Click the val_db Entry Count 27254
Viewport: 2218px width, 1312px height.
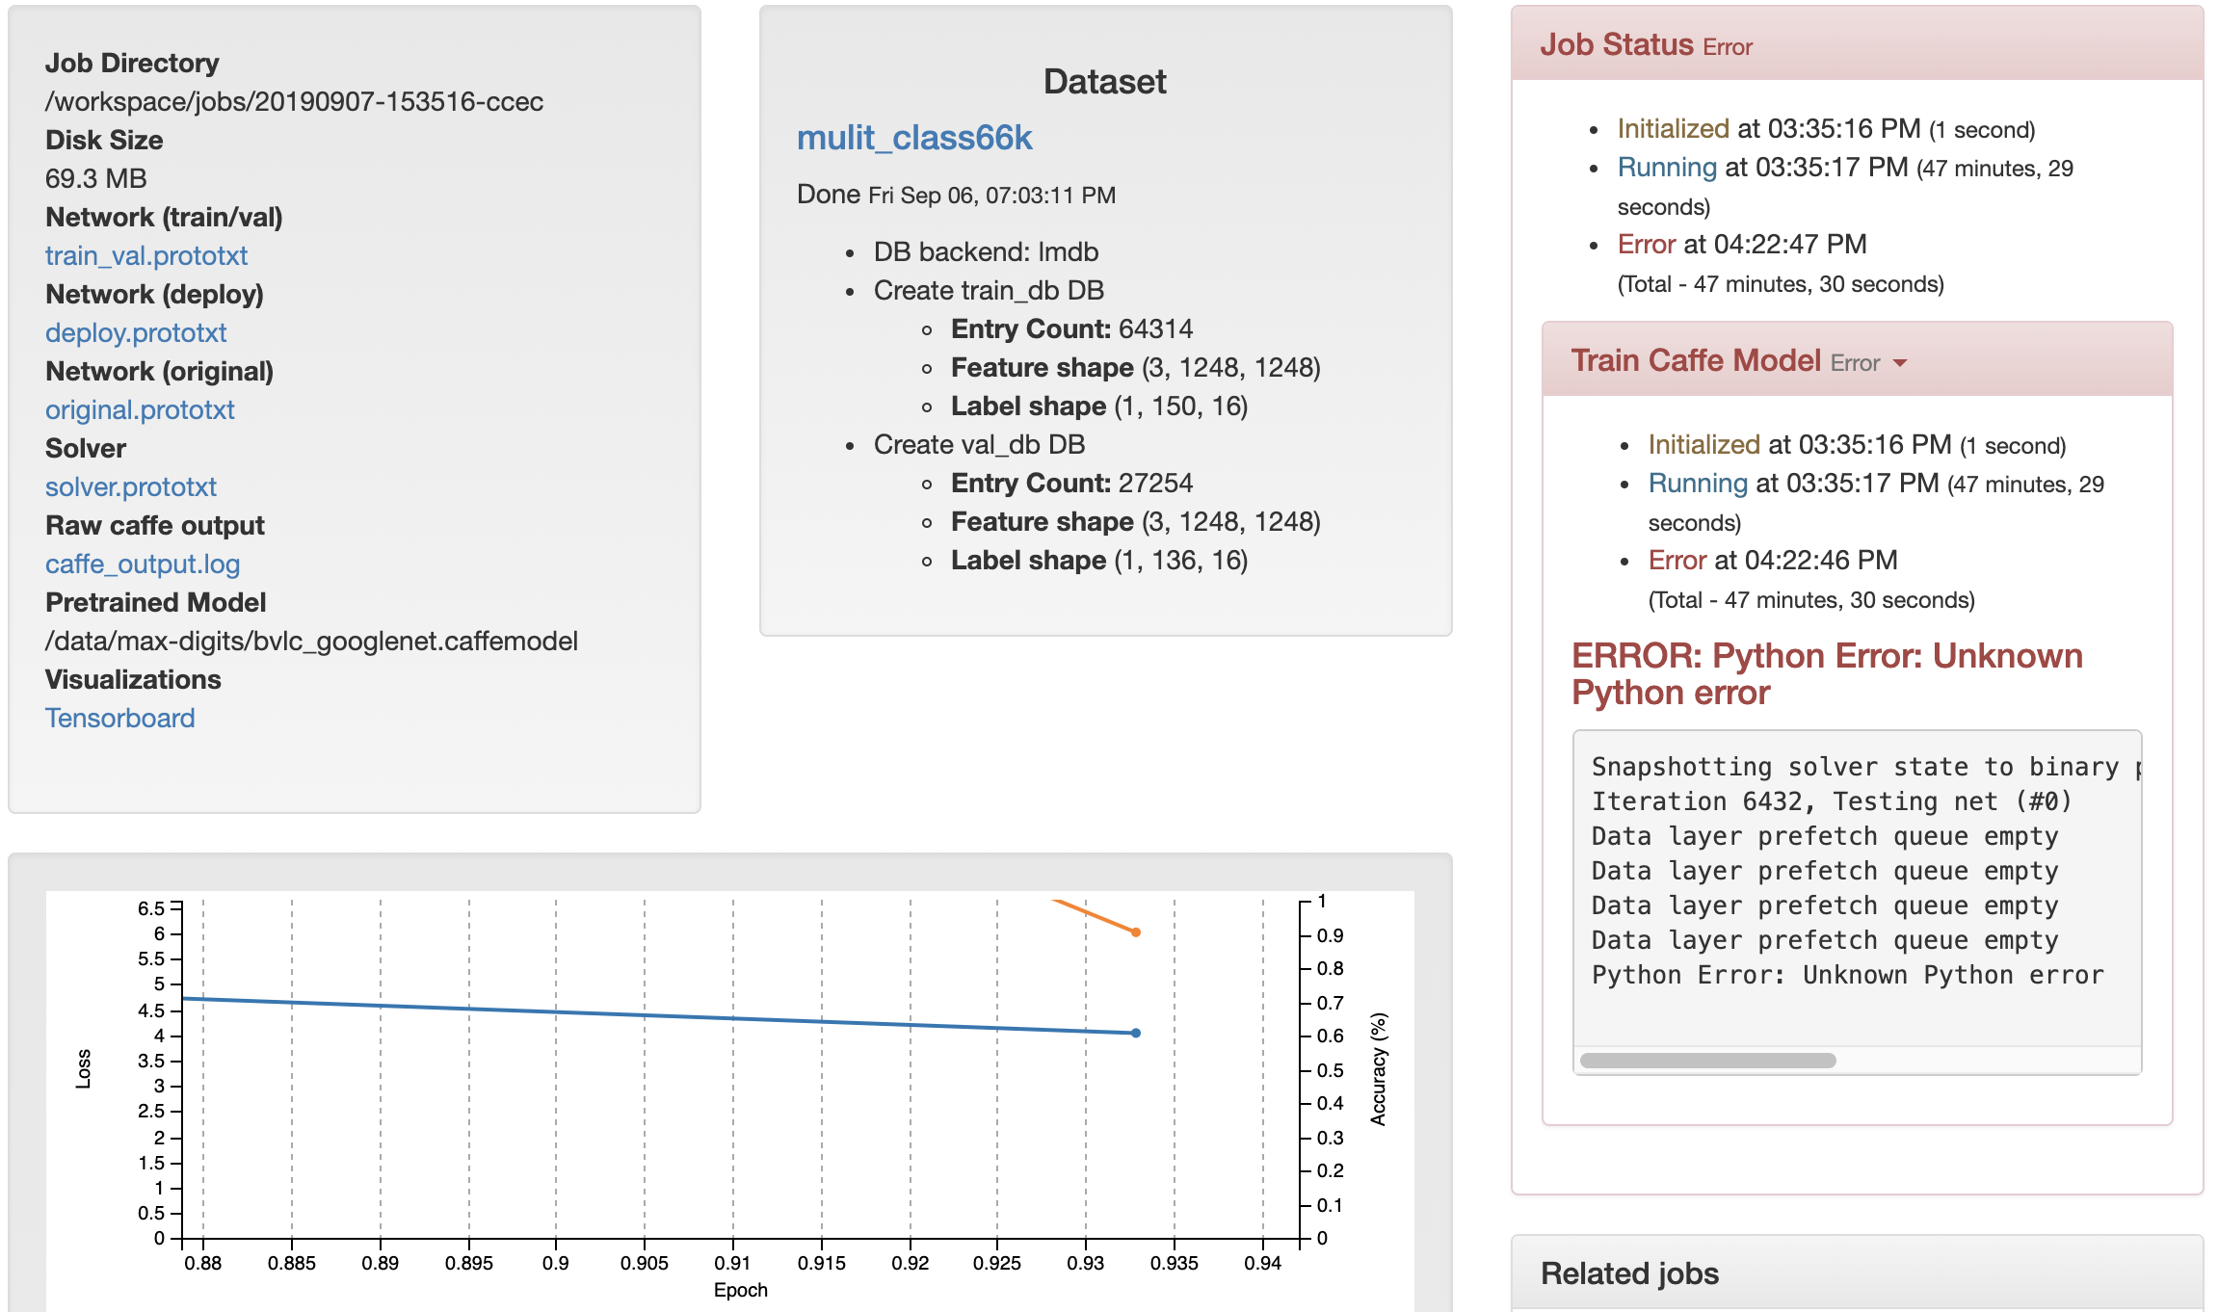coord(1072,483)
